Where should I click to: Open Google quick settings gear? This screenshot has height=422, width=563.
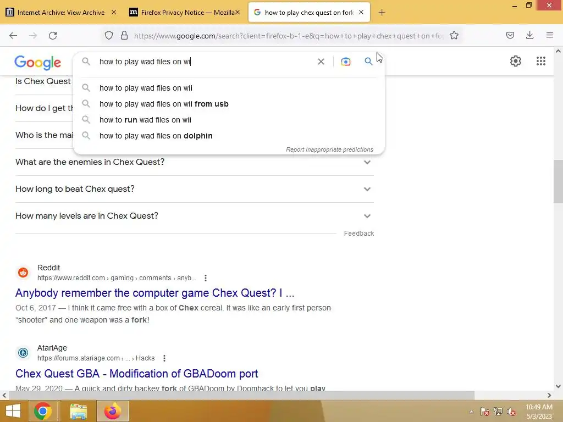coord(516,61)
